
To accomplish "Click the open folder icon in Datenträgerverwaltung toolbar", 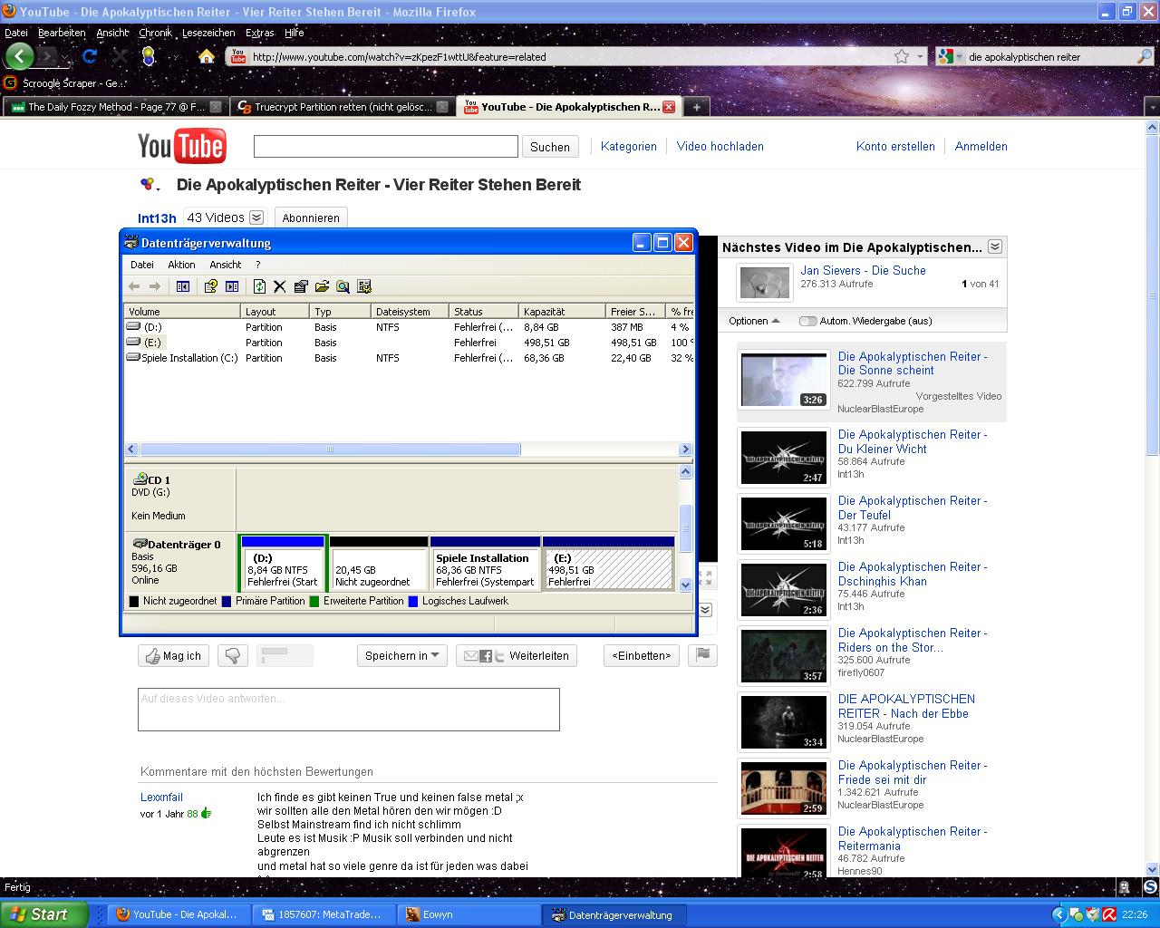I will tap(322, 286).
